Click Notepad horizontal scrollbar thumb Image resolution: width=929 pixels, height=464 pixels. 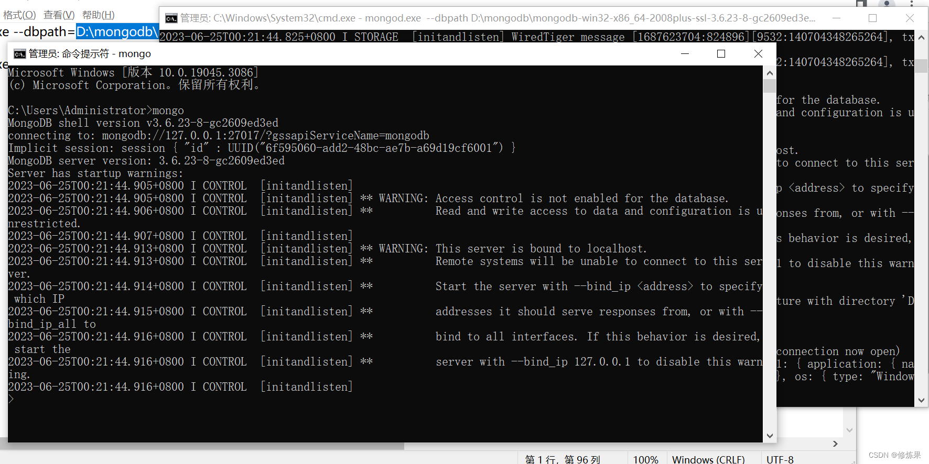(x=202, y=446)
